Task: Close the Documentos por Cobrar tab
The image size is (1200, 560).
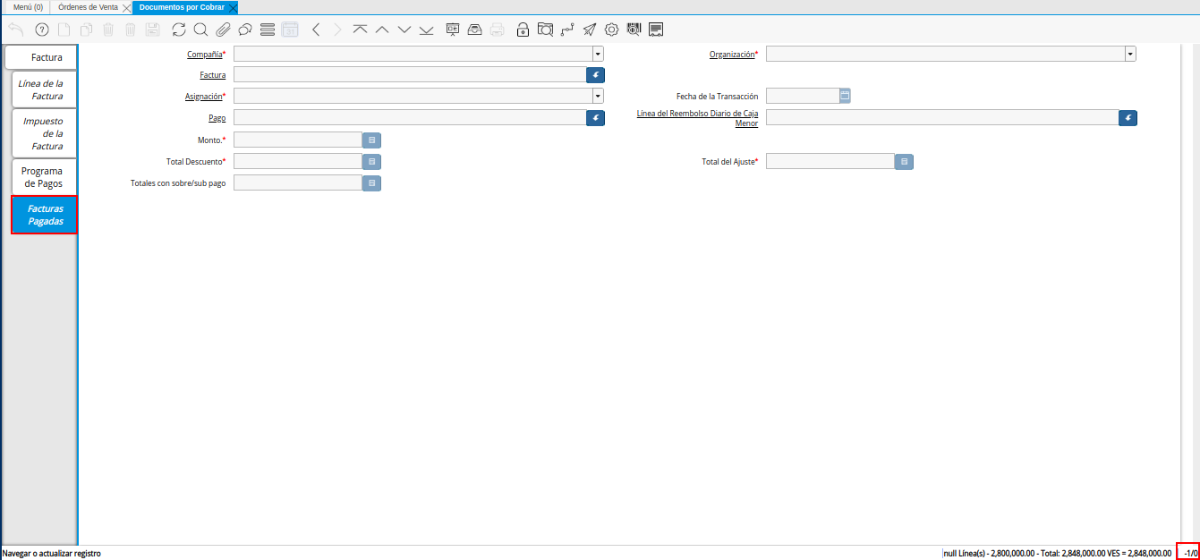Action: tap(233, 7)
